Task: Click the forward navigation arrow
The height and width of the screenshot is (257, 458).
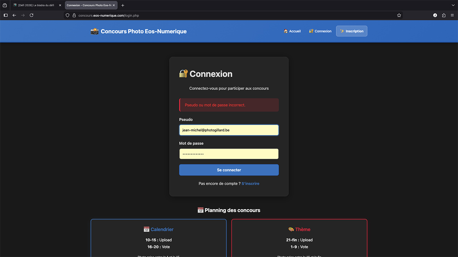Action: (x=23, y=15)
